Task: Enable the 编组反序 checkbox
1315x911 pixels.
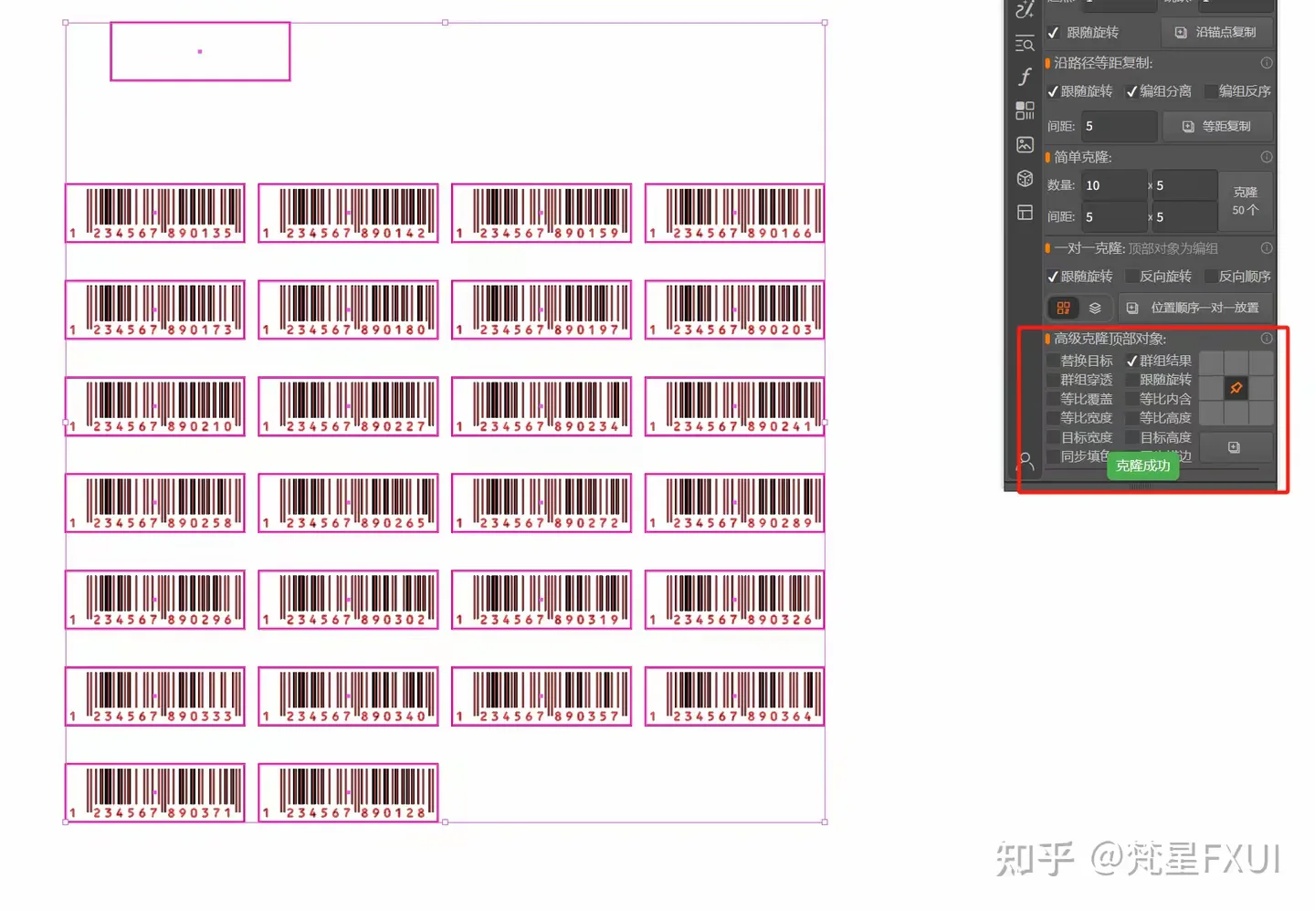Action: tap(1211, 91)
